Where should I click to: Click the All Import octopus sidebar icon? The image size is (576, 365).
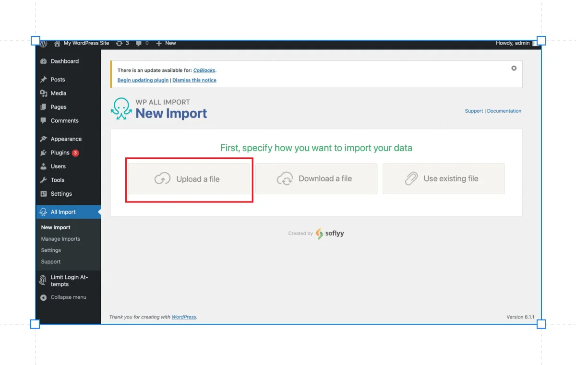pos(43,212)
